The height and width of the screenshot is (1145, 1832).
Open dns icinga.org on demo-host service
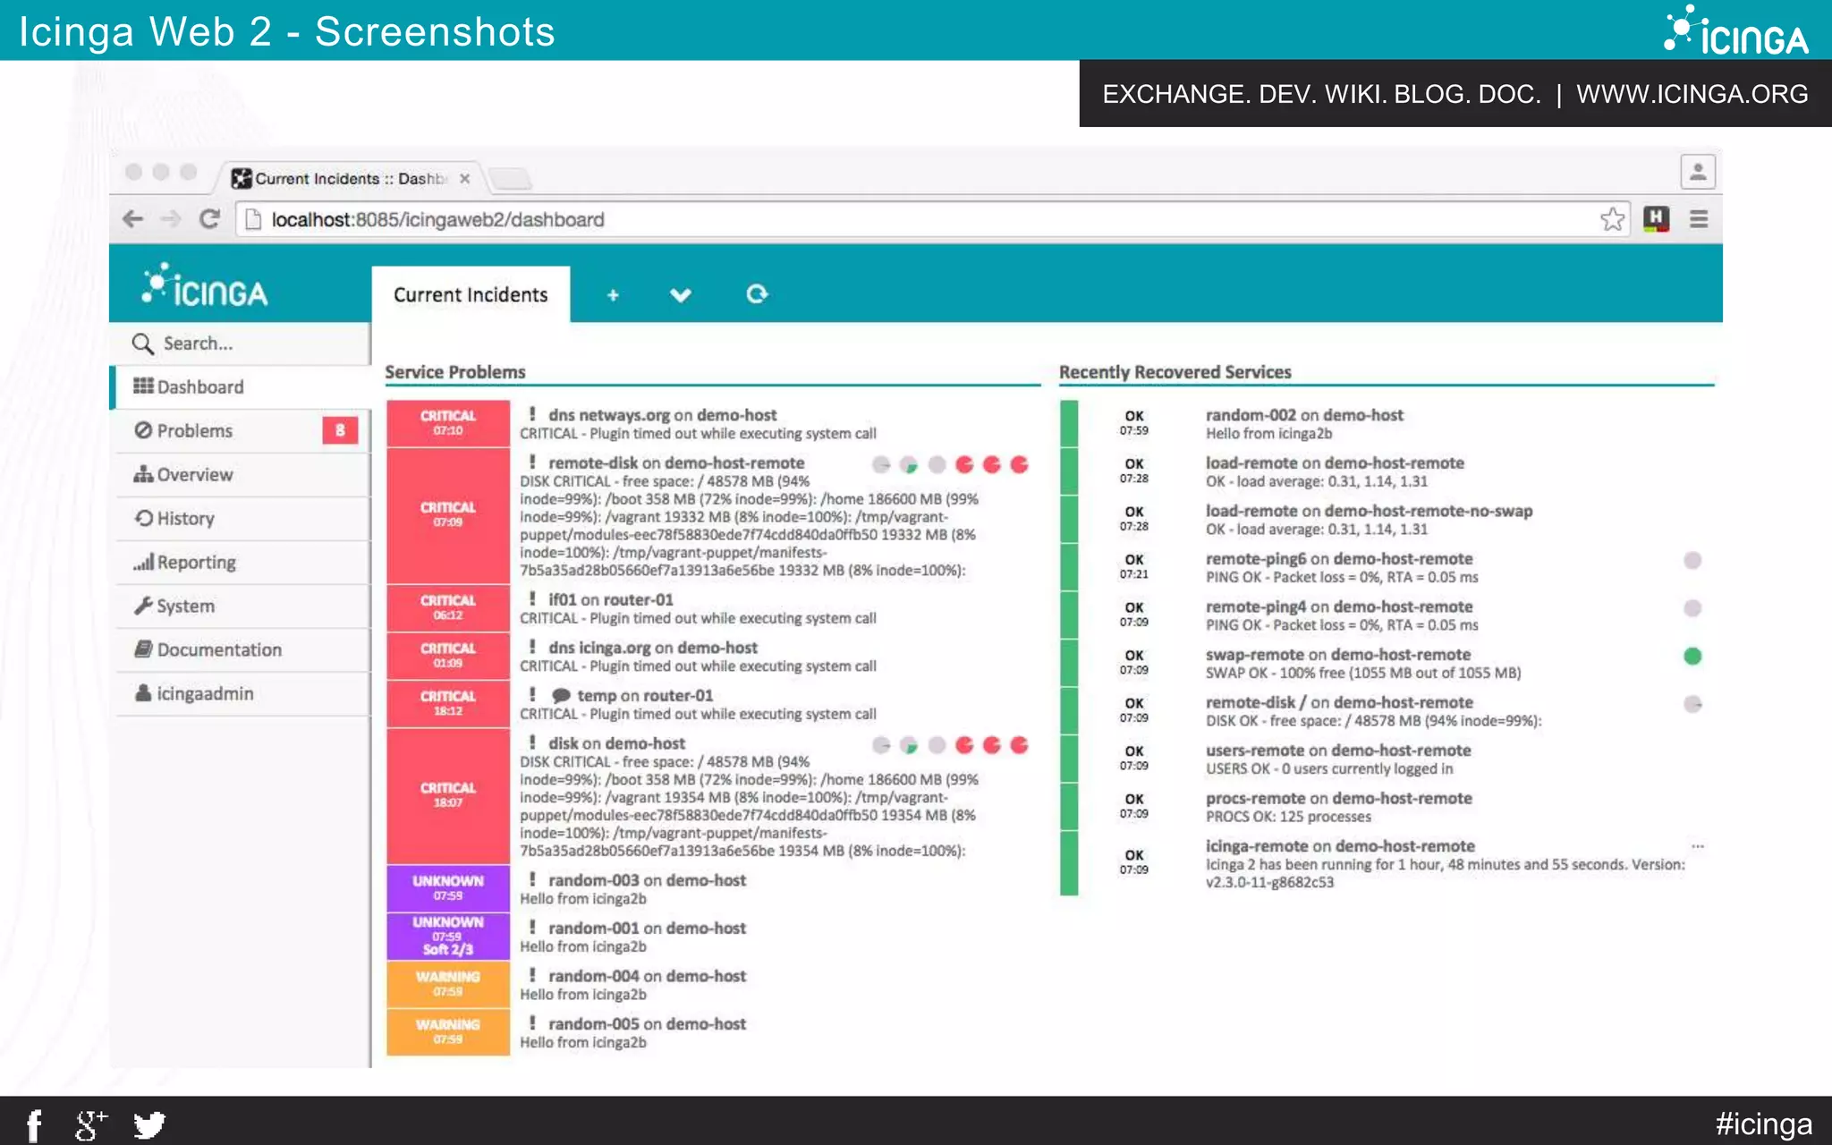(653, 648)
